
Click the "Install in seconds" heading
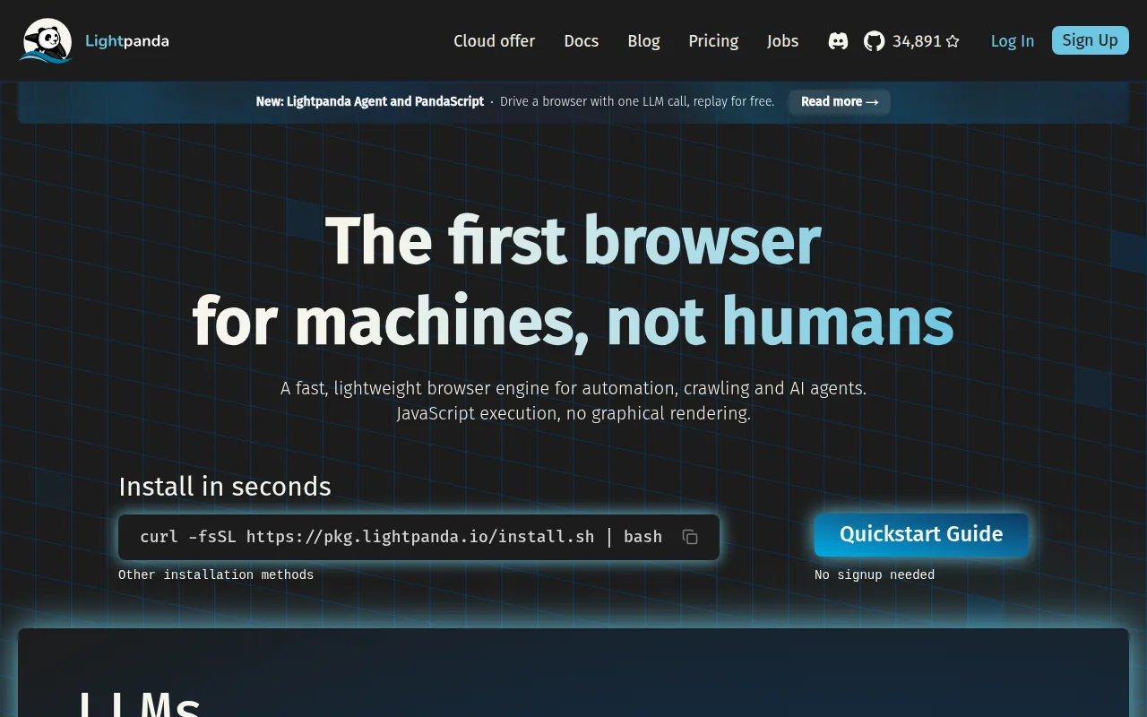pos(225,487)
